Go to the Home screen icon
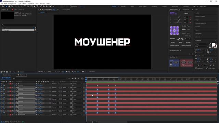This screenshot has height=123, width=219. point(3,6)
